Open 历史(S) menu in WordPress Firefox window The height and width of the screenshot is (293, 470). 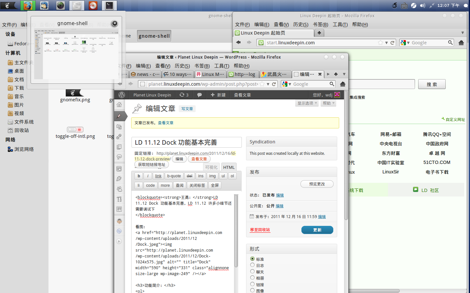point(182,66)
